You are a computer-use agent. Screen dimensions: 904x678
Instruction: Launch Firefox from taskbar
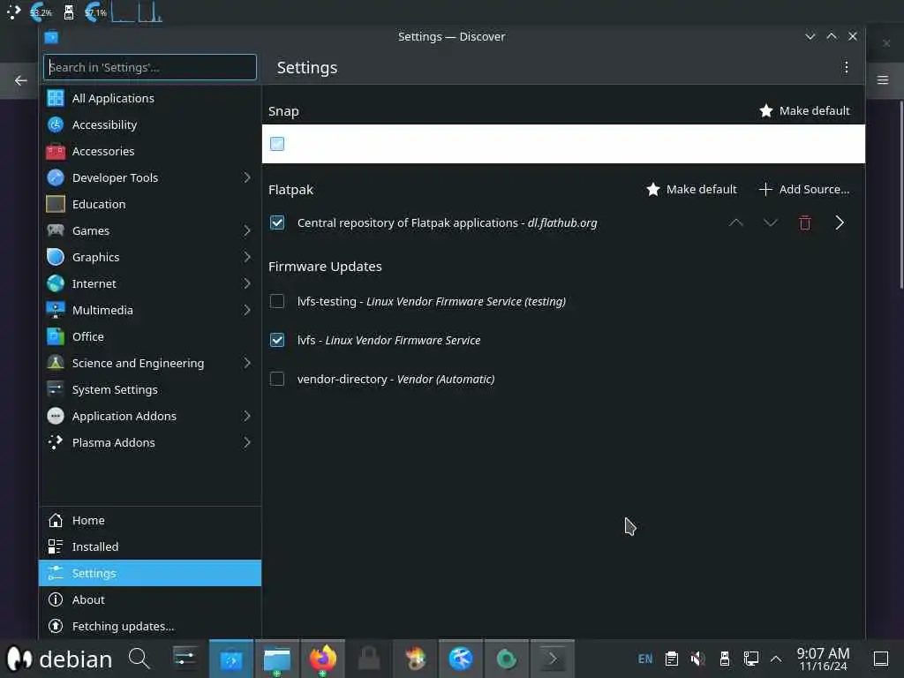(323, 659)
